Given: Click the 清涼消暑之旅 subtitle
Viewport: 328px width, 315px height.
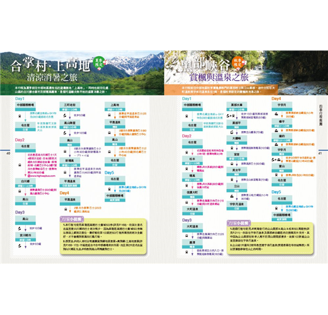Looking at the screenshot, I should pos(52,77).
